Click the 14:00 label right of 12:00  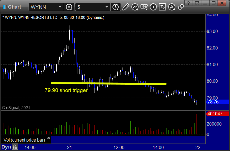click(158, 147)
